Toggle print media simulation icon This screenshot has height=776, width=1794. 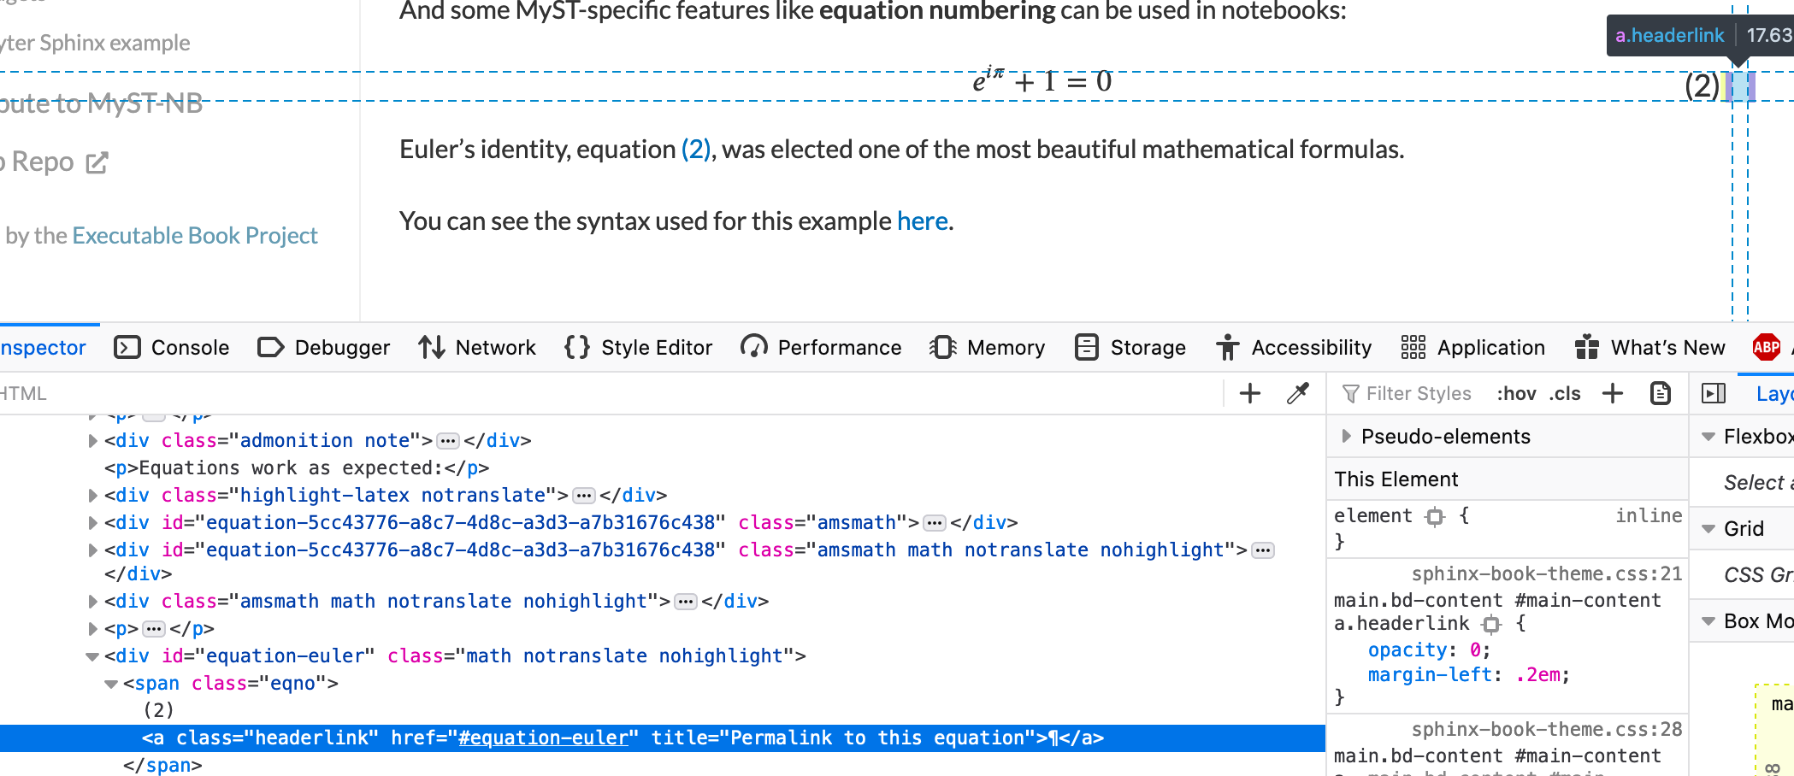(1660, 393)
